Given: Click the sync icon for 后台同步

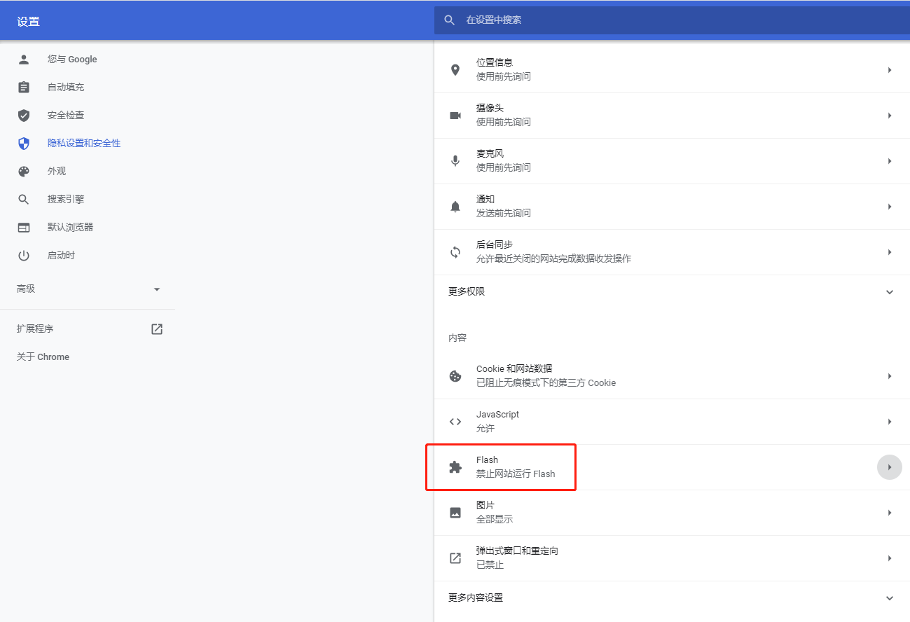Looking at the screenshot, I should click(x=455, y=252).
